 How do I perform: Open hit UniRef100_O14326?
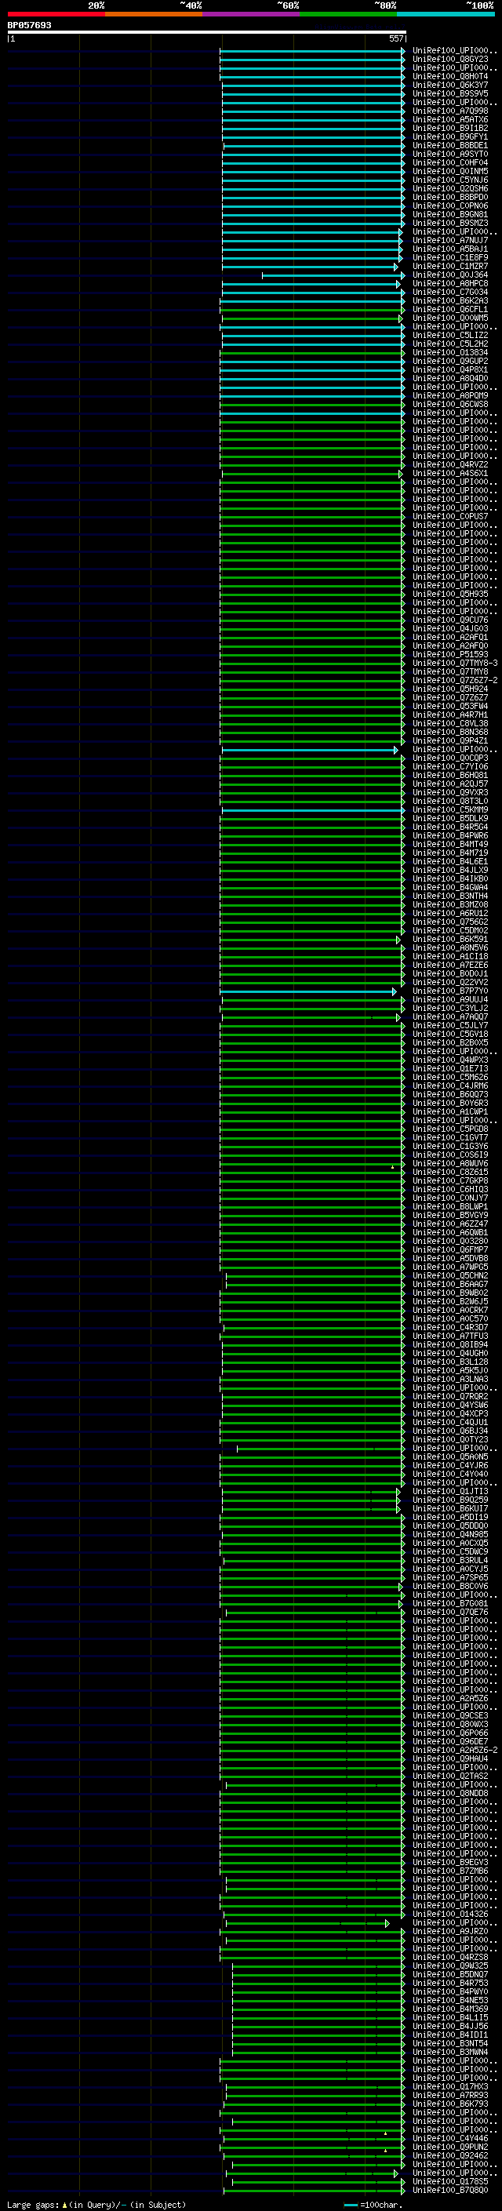450,1913
